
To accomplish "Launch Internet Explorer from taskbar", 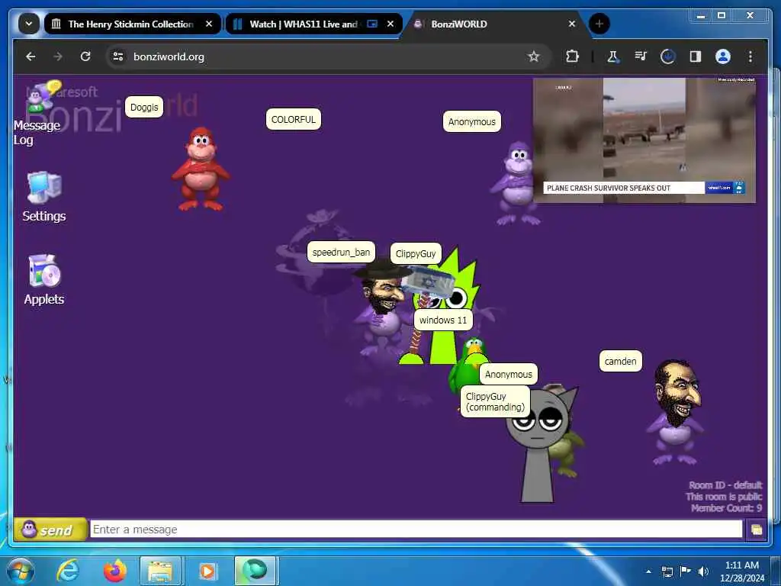I will pos(68,571).
